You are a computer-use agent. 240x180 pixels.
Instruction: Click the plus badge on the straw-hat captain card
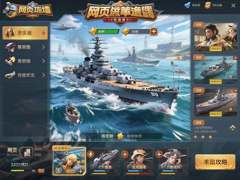125,154
